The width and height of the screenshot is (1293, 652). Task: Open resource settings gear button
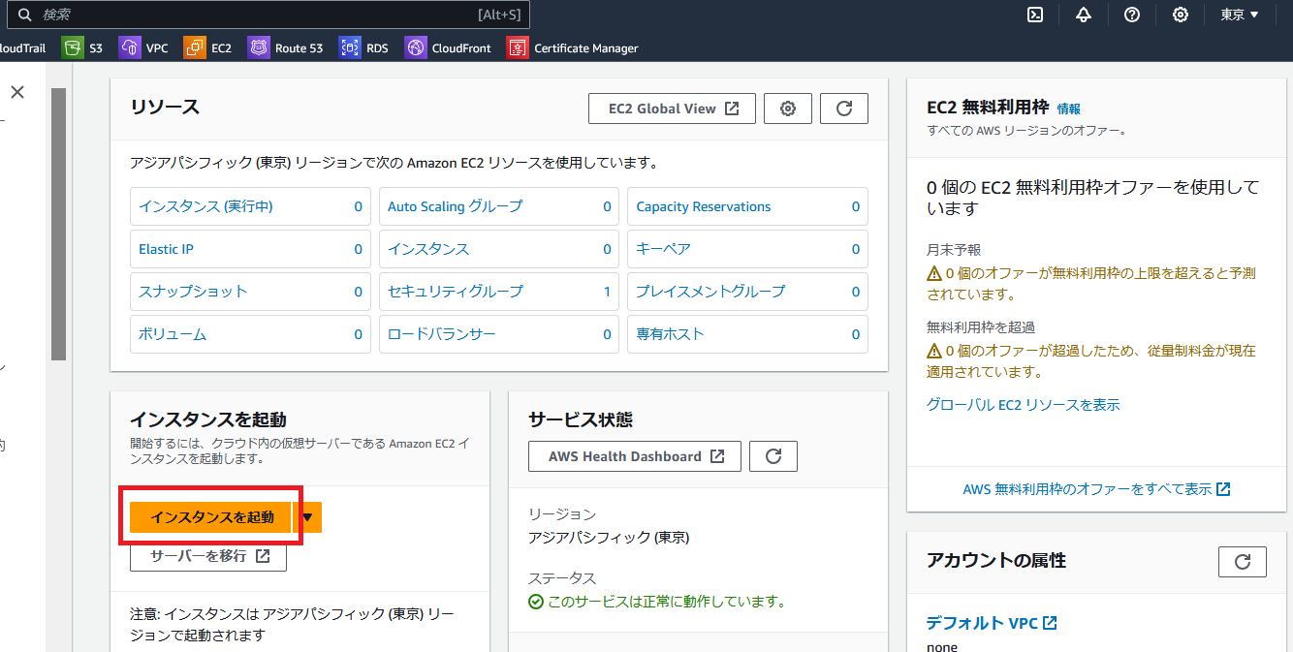pos(788,109)
